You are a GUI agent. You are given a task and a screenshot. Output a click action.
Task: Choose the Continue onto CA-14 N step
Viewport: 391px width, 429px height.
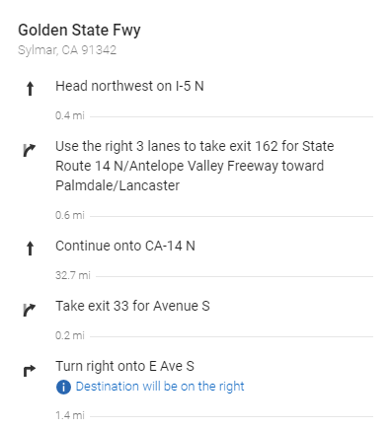tap(125, 246)
